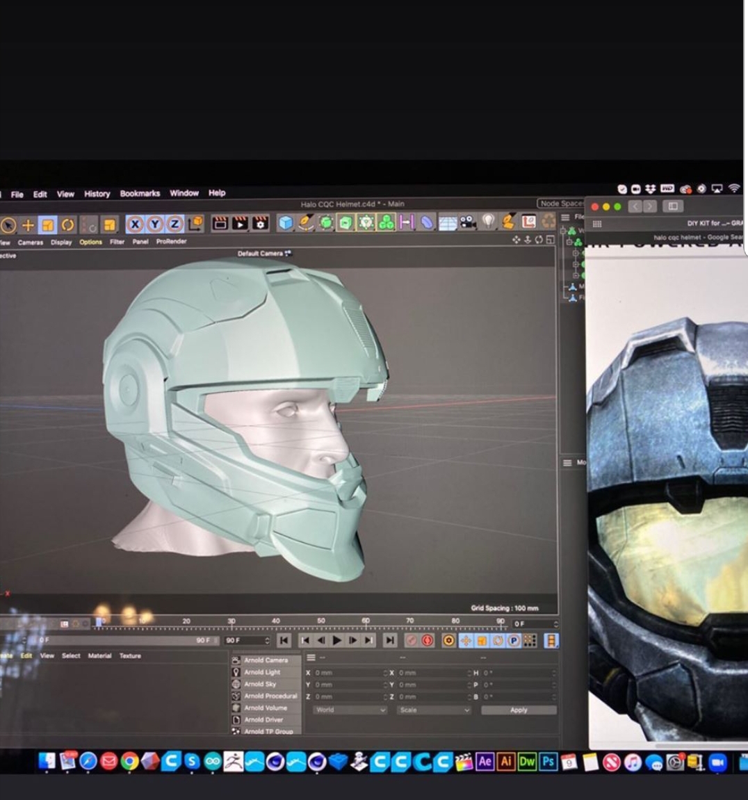The image size is (748, 800).
Task: Open Photoshop from the Dock
Action: coord(548,762)
